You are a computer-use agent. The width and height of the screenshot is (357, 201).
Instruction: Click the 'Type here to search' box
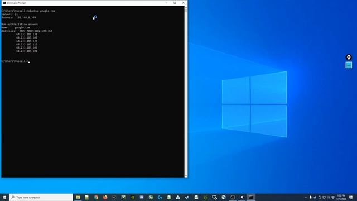click(x=41, y=197)
